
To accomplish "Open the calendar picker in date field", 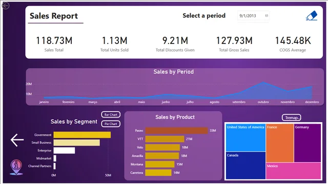I will (x=266, y=16).
